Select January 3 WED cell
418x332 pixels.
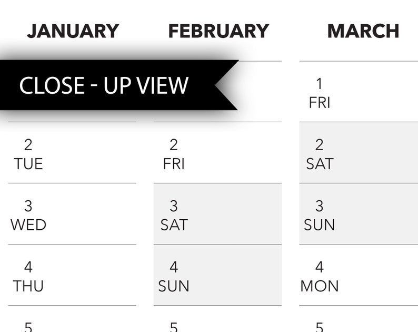point(72,214)
